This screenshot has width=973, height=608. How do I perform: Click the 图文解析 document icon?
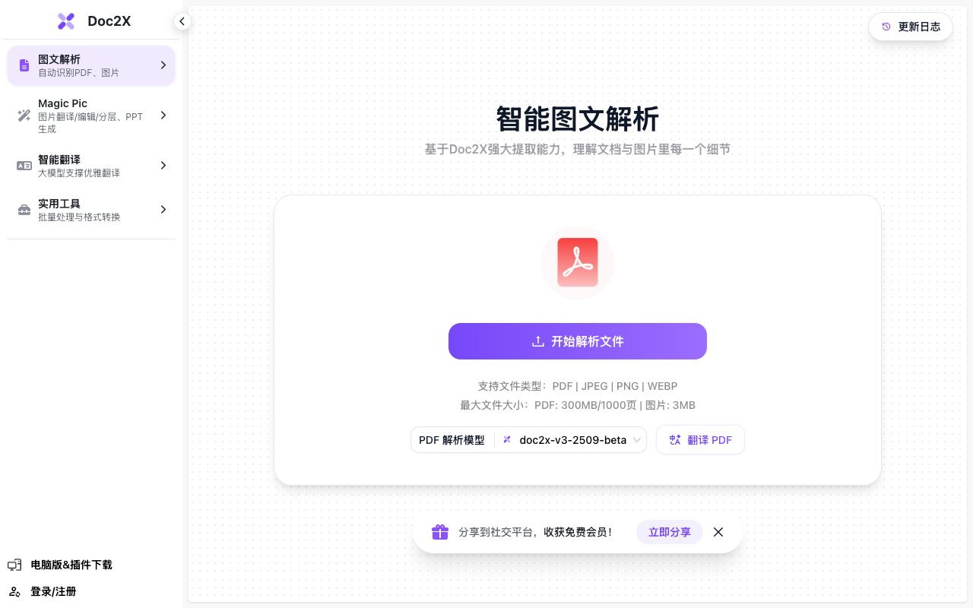pyautogui.click(x=24, y=65)
